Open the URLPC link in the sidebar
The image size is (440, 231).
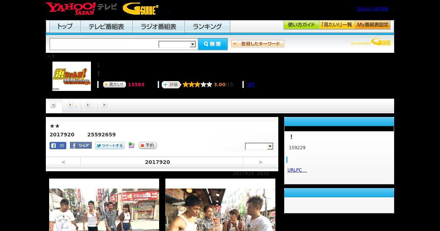coord(297,170)
